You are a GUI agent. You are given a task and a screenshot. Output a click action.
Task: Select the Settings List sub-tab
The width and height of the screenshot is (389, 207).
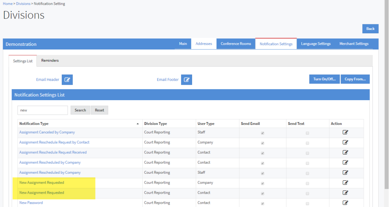tap(23, 61)
